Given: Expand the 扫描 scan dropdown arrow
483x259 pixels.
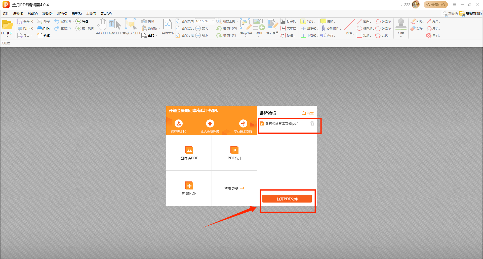Looking at the screenshot, I should 52,28.
